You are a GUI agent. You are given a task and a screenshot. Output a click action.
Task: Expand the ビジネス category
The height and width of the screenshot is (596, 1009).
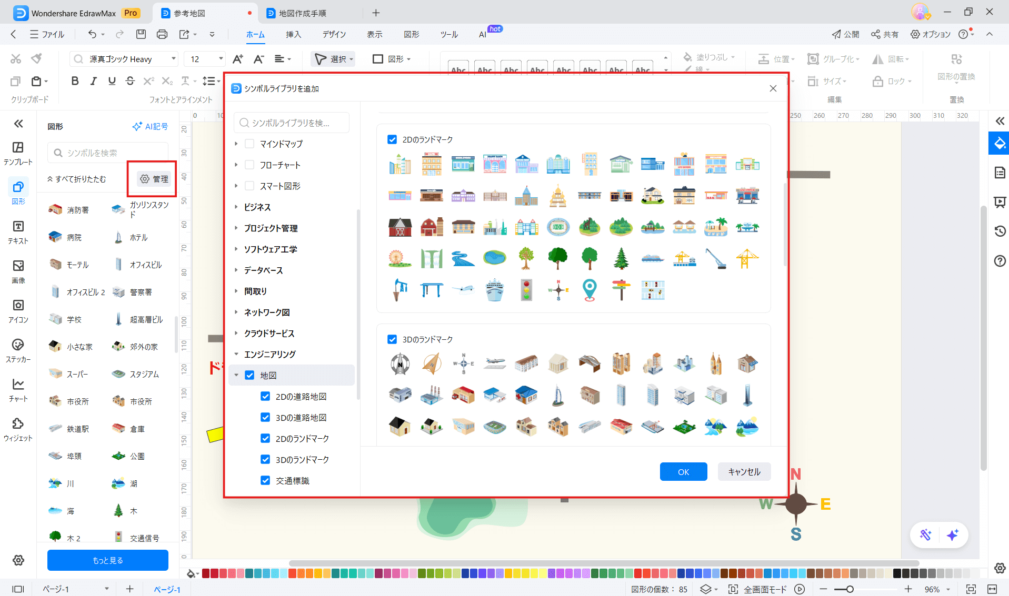point(236,207)
